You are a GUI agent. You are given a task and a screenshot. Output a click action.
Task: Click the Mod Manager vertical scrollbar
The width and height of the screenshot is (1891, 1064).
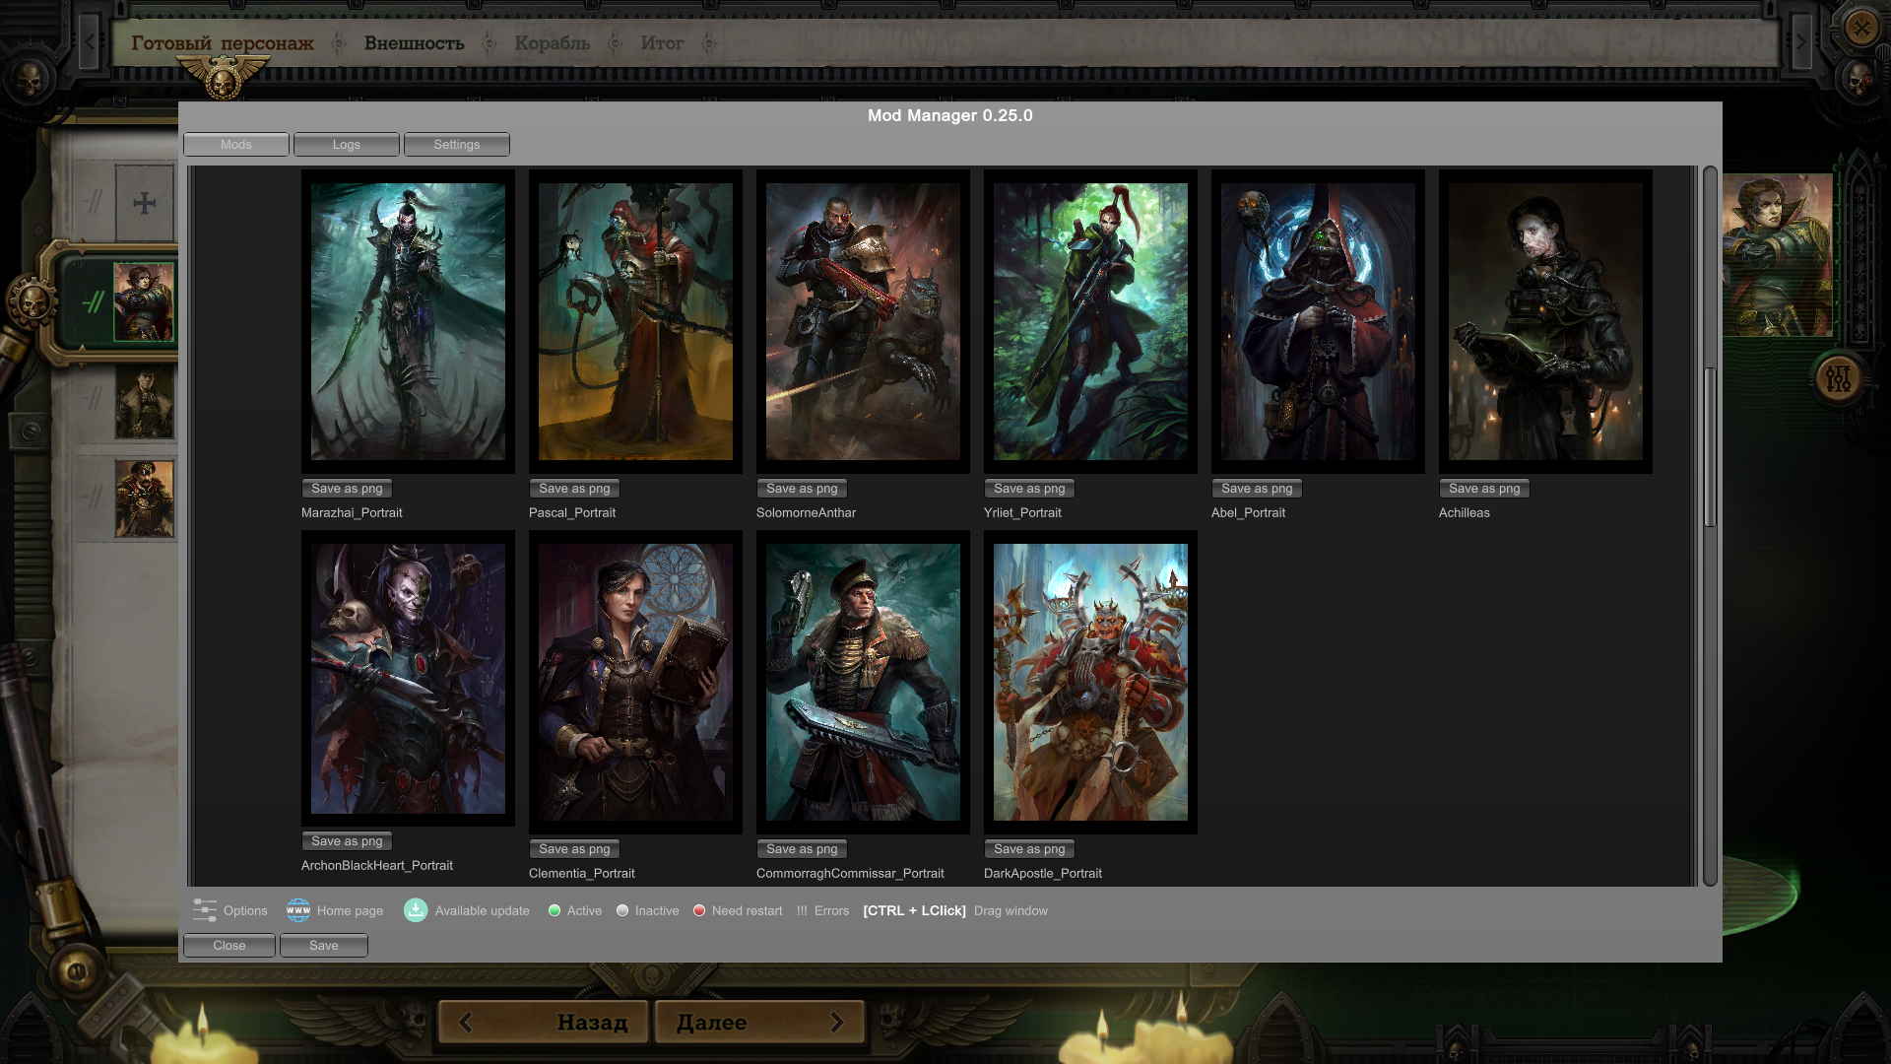click(1710, 448)
